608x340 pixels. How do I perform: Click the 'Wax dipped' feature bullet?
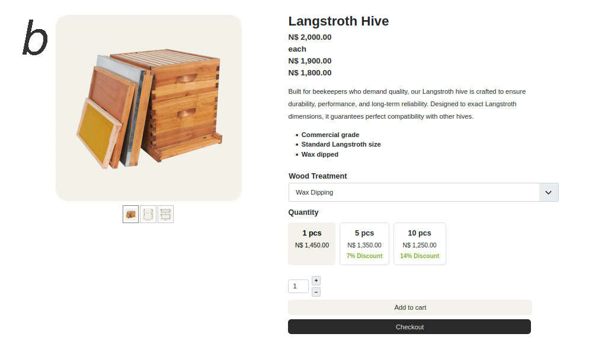coord(320,154)
